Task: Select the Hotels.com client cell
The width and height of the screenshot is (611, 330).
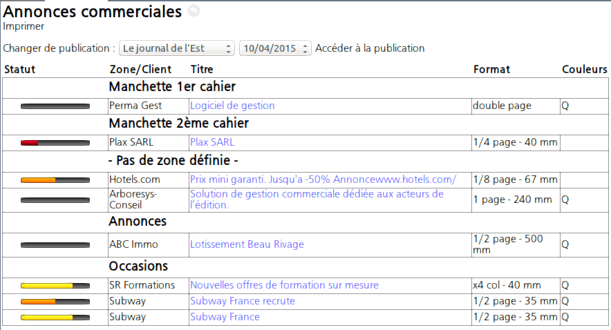Action: (149, 179)
